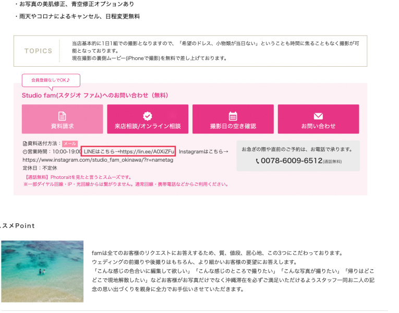
Task: Check 撮影日の空き確認 availability button
Action: [233, 119]
